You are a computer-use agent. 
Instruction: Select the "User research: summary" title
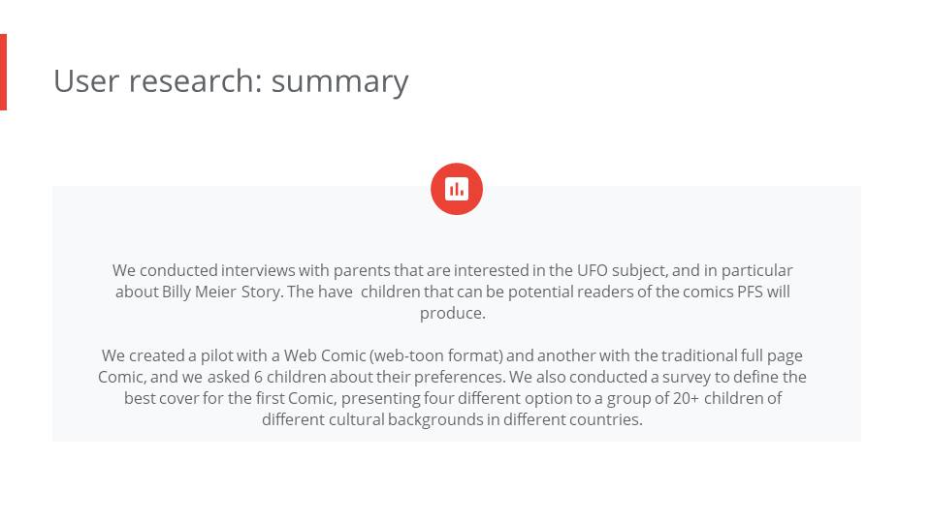click(x=231, y=81)
